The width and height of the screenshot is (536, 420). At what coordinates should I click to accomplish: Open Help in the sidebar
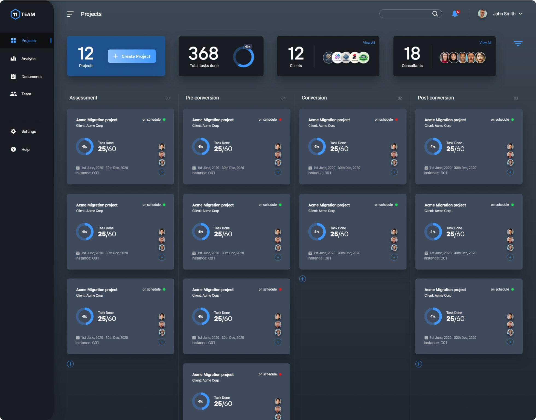point(25,149)
